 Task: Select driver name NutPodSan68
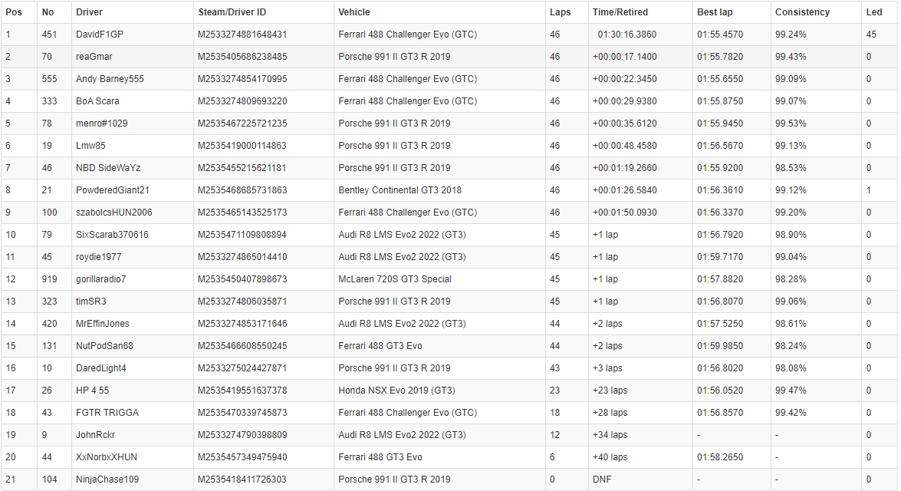pyautogui.click(x=104, y=346)
